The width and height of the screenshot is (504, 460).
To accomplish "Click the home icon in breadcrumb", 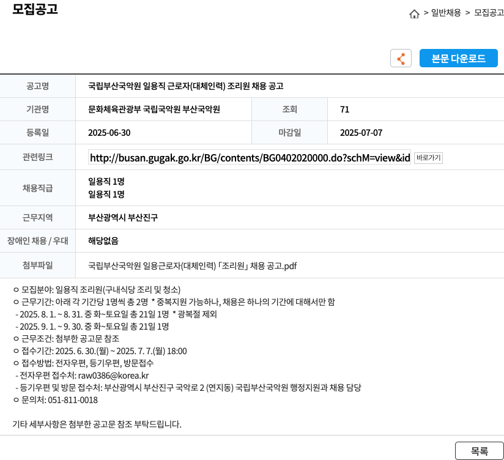I will pyautogui.click(x=414, y=14).
